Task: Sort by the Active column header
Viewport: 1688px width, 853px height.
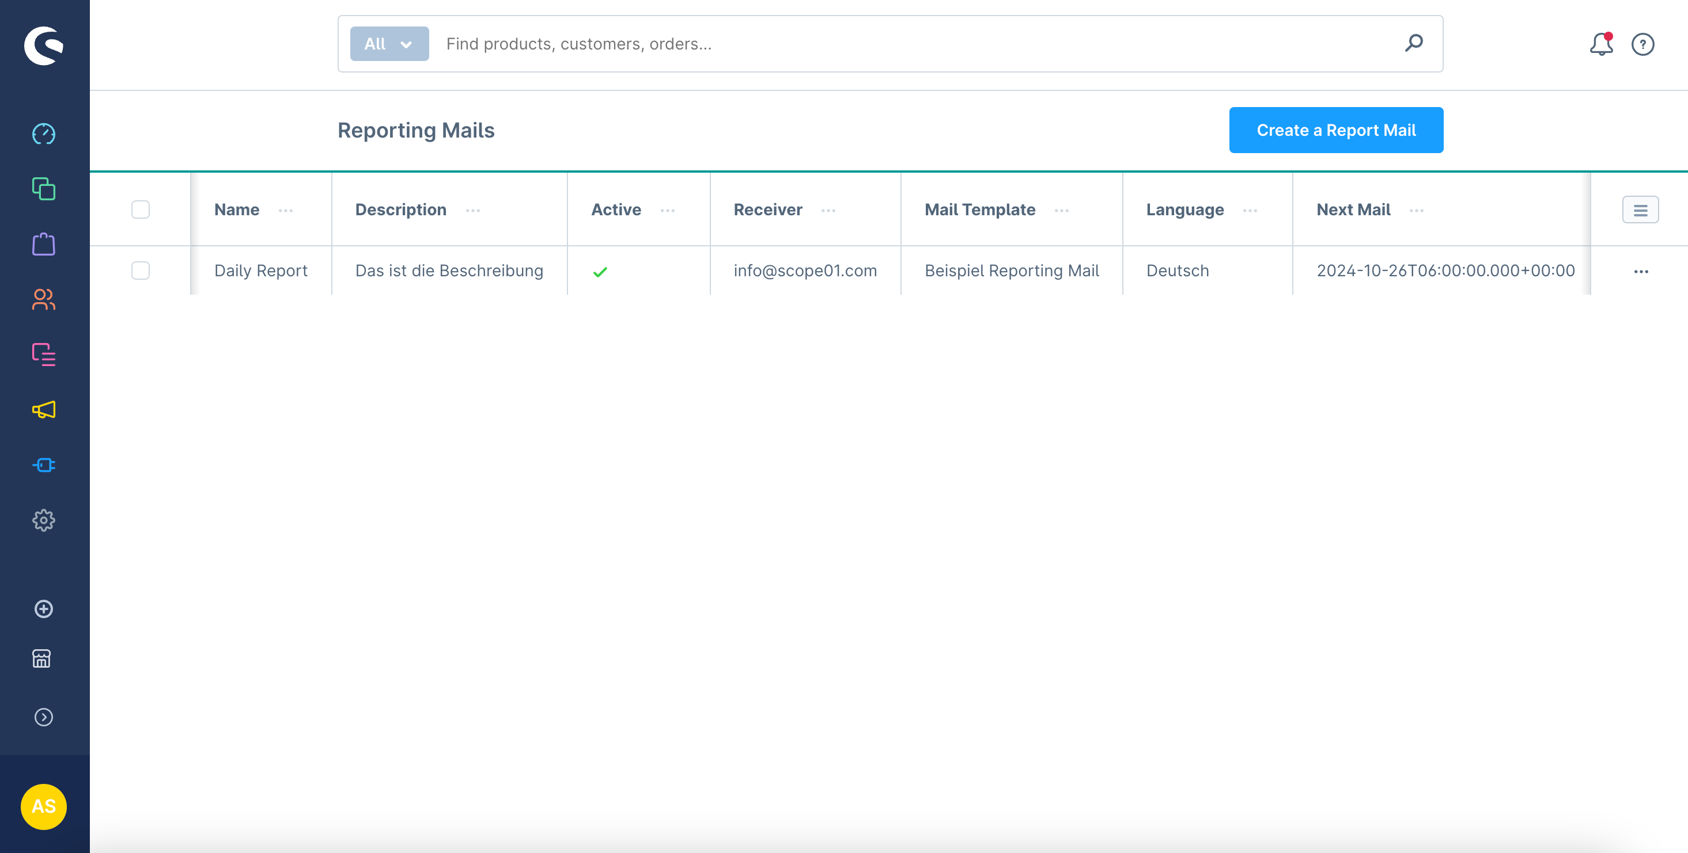Action: click(x=616, y=210)
